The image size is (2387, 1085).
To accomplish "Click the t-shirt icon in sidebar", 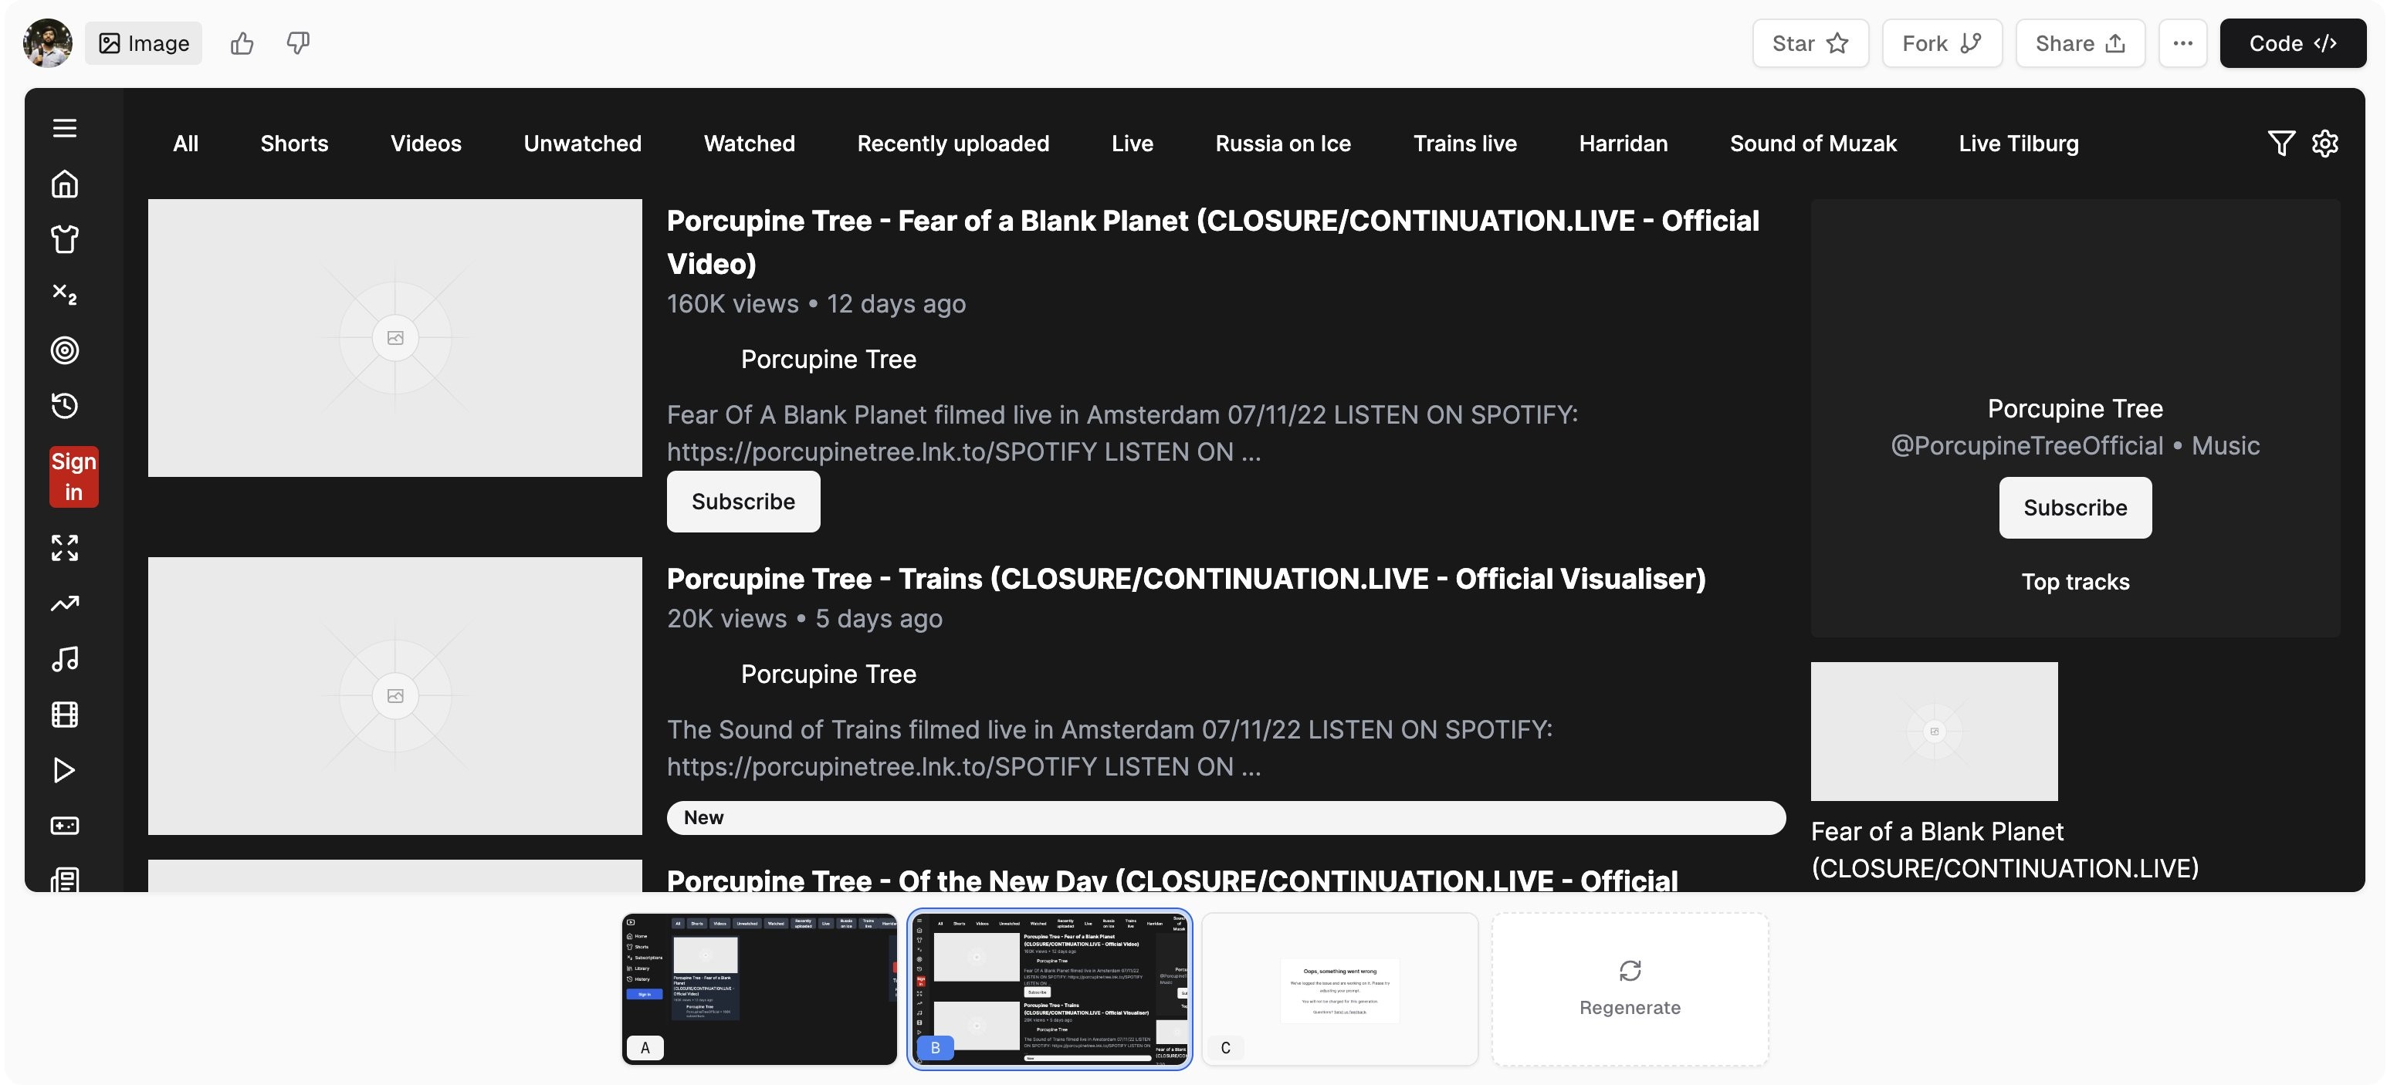I will (64, 239).
